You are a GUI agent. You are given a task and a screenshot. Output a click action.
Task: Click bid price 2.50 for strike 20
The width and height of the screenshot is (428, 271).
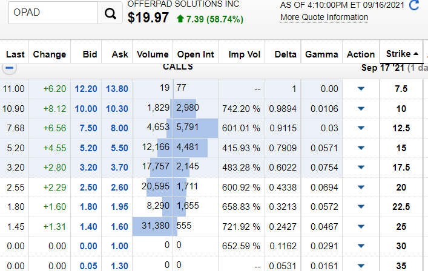[88, 188]
